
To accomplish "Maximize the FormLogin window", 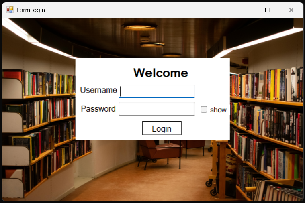I will tap(268, 10).
